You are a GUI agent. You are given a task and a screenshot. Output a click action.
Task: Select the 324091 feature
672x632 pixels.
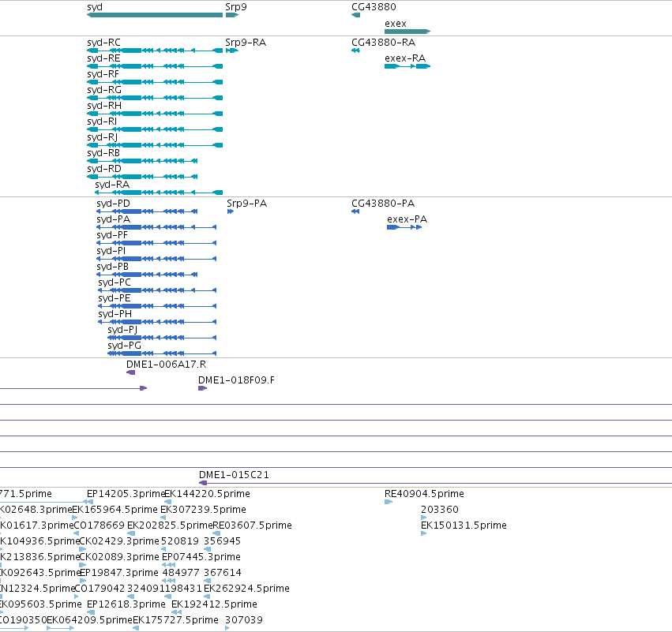click(x=131, y=596)
